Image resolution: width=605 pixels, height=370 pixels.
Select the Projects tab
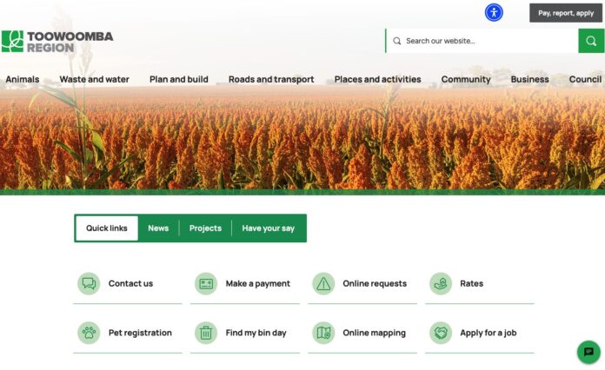point(205,228)
